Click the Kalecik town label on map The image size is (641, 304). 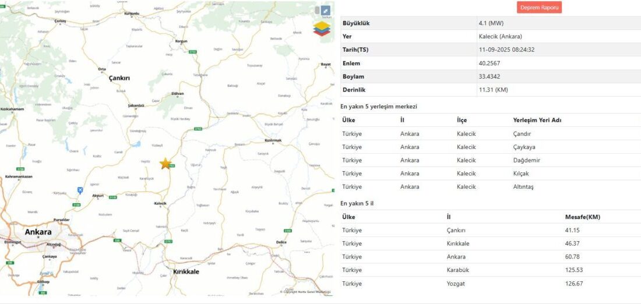160,203
